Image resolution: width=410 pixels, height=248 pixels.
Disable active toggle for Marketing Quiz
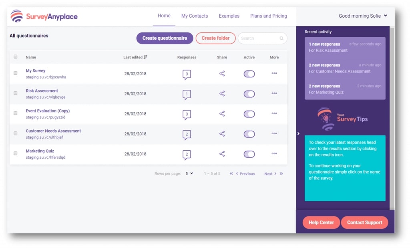249,154
